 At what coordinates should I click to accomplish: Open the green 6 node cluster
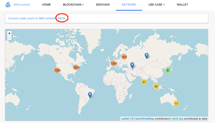coord(167,70)
